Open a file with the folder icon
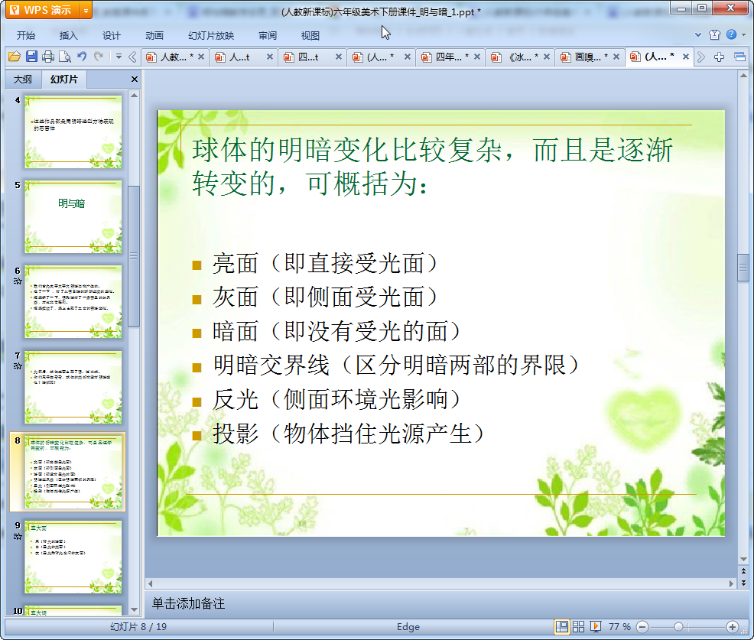The height and width of the screenshot is (640, 754). pyautogui.click(x=15, y=57)
